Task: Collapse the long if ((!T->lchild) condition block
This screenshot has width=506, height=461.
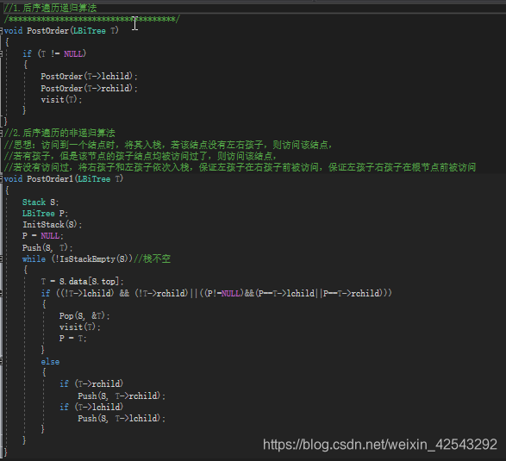Action: point(1,293)
